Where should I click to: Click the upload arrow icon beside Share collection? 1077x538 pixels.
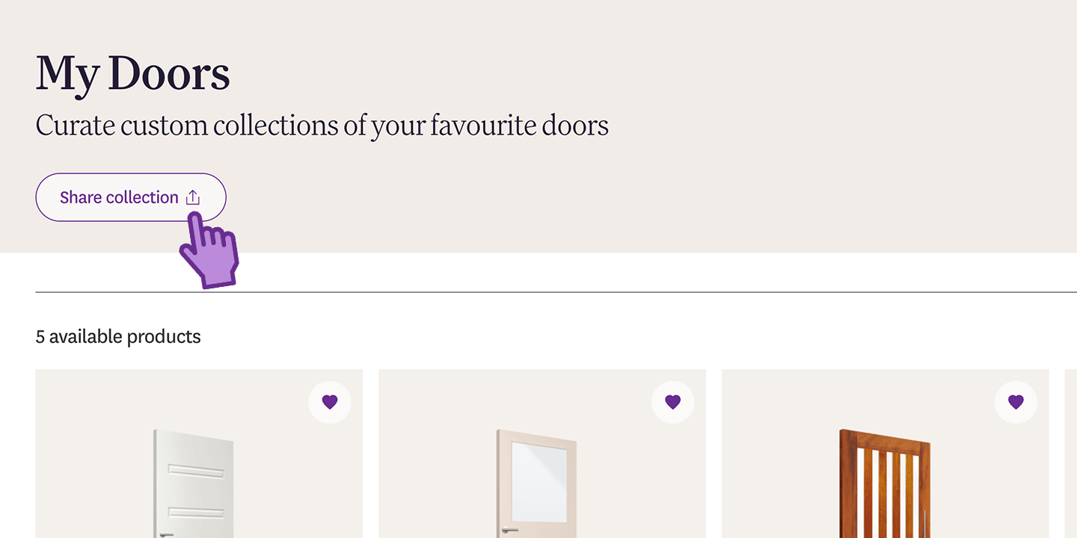coord(193,197)
